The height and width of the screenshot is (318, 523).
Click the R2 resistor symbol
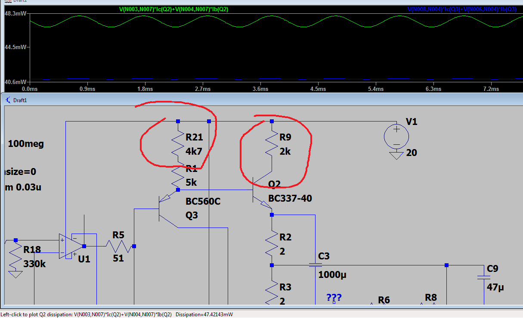pos(272,243)
